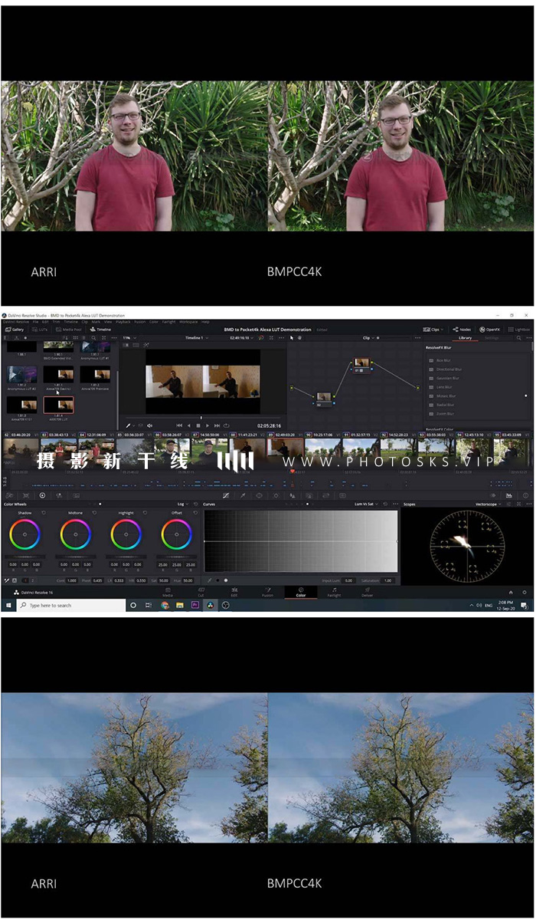536x923 pixels.
Task: Select the Mosaic Blur effect
Action: coord(446,396)
